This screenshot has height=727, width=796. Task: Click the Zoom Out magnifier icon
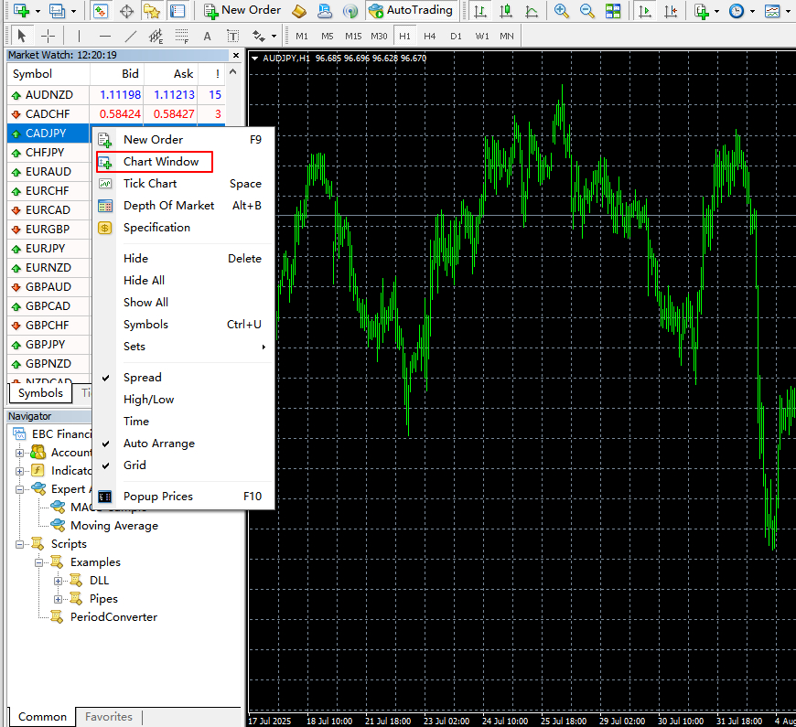point(586,11)
